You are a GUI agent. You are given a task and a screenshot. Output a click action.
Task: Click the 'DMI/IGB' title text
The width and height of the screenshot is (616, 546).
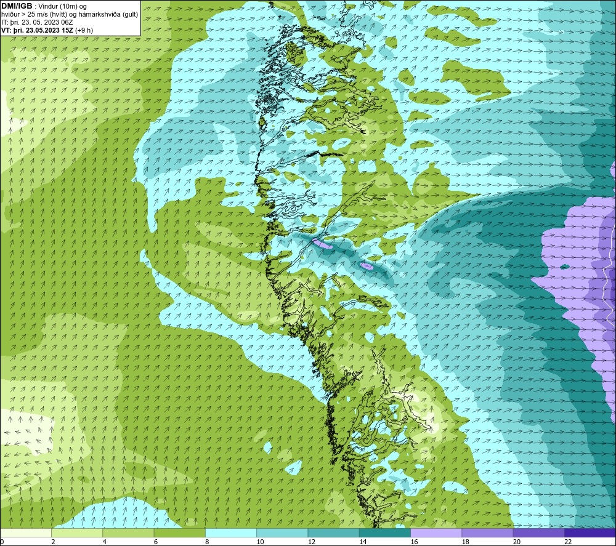[17, 6]
